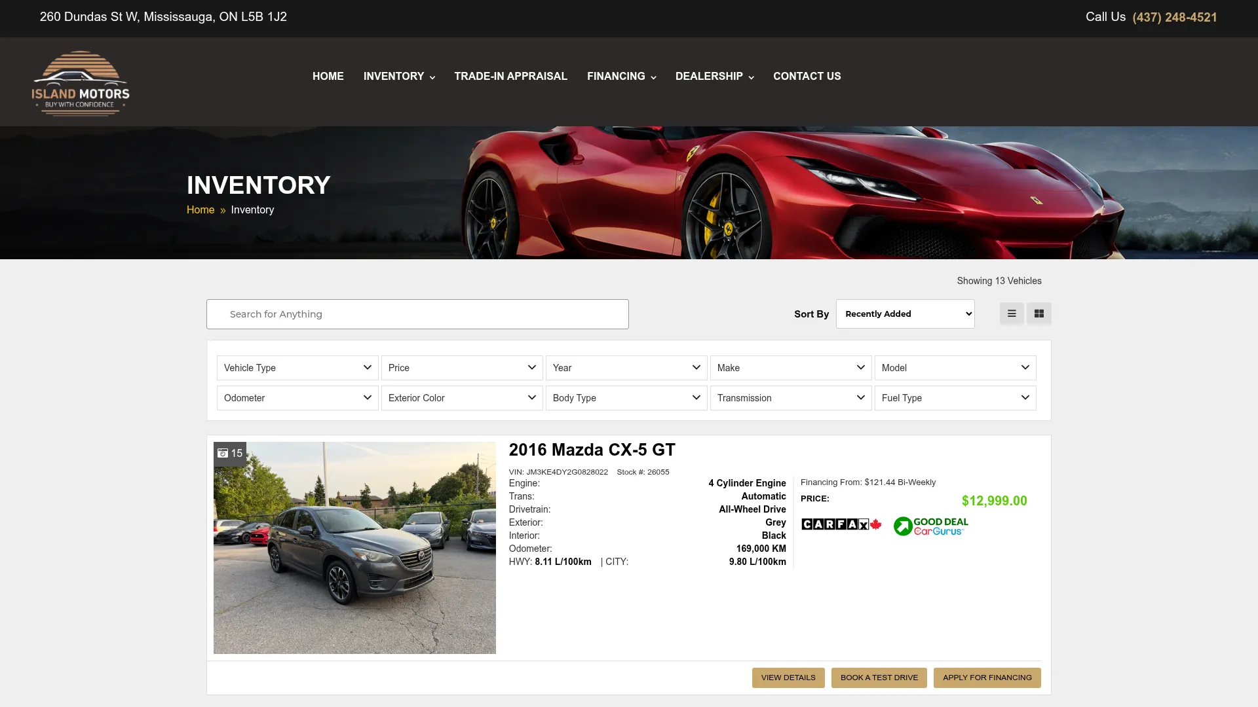
Task: Expand the Model filter
Action: [x=955, y=368]
